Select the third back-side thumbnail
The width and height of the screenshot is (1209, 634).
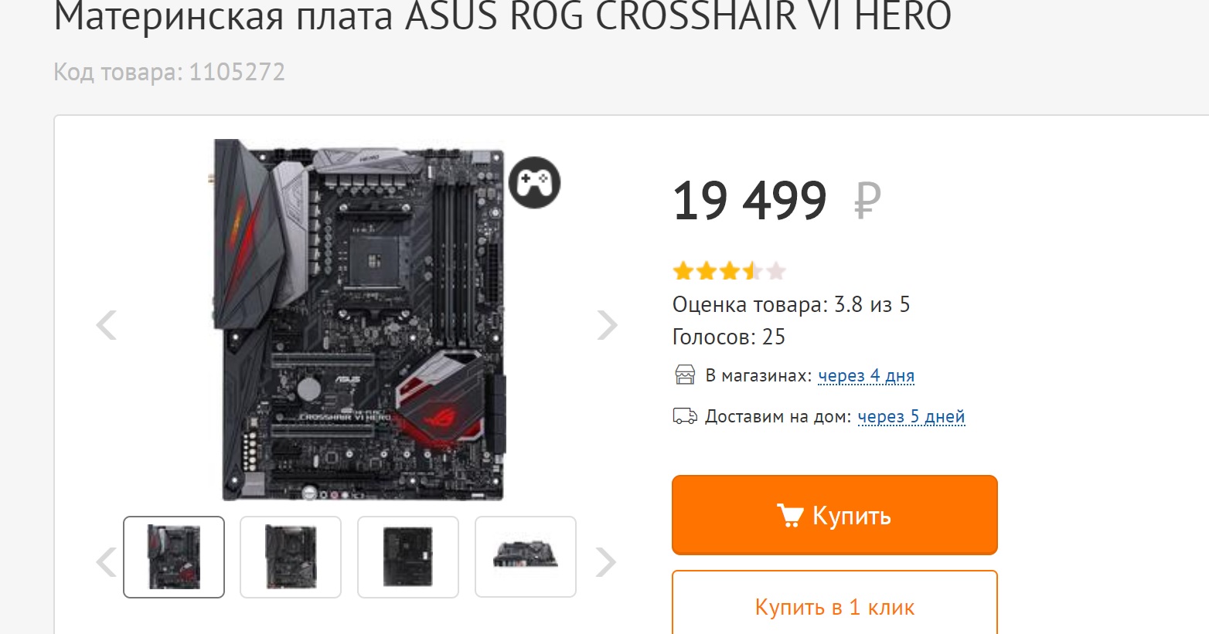point(408,557)
